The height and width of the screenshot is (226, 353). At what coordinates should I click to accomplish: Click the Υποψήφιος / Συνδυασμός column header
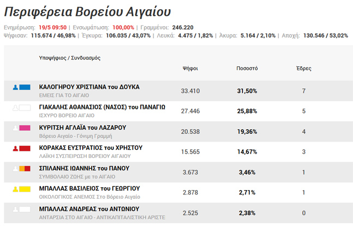70,58
